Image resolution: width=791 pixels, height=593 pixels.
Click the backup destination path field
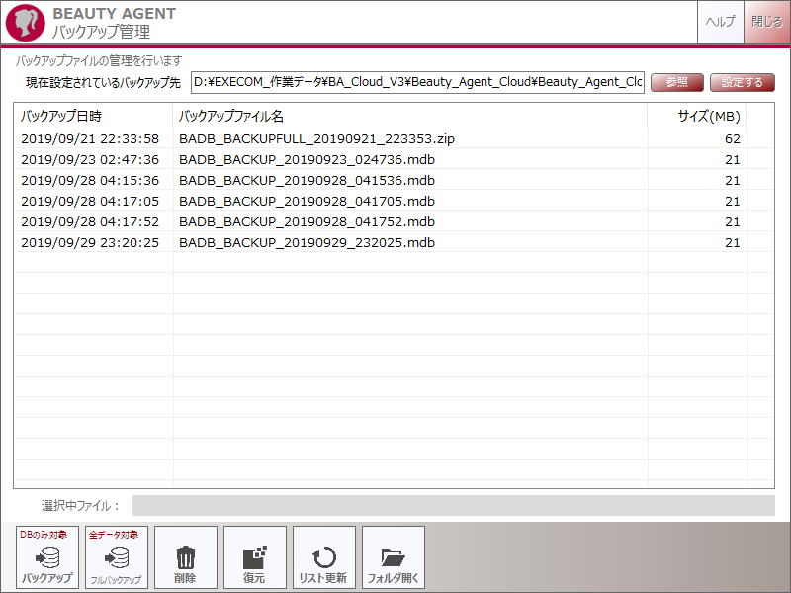click(417, 82)
